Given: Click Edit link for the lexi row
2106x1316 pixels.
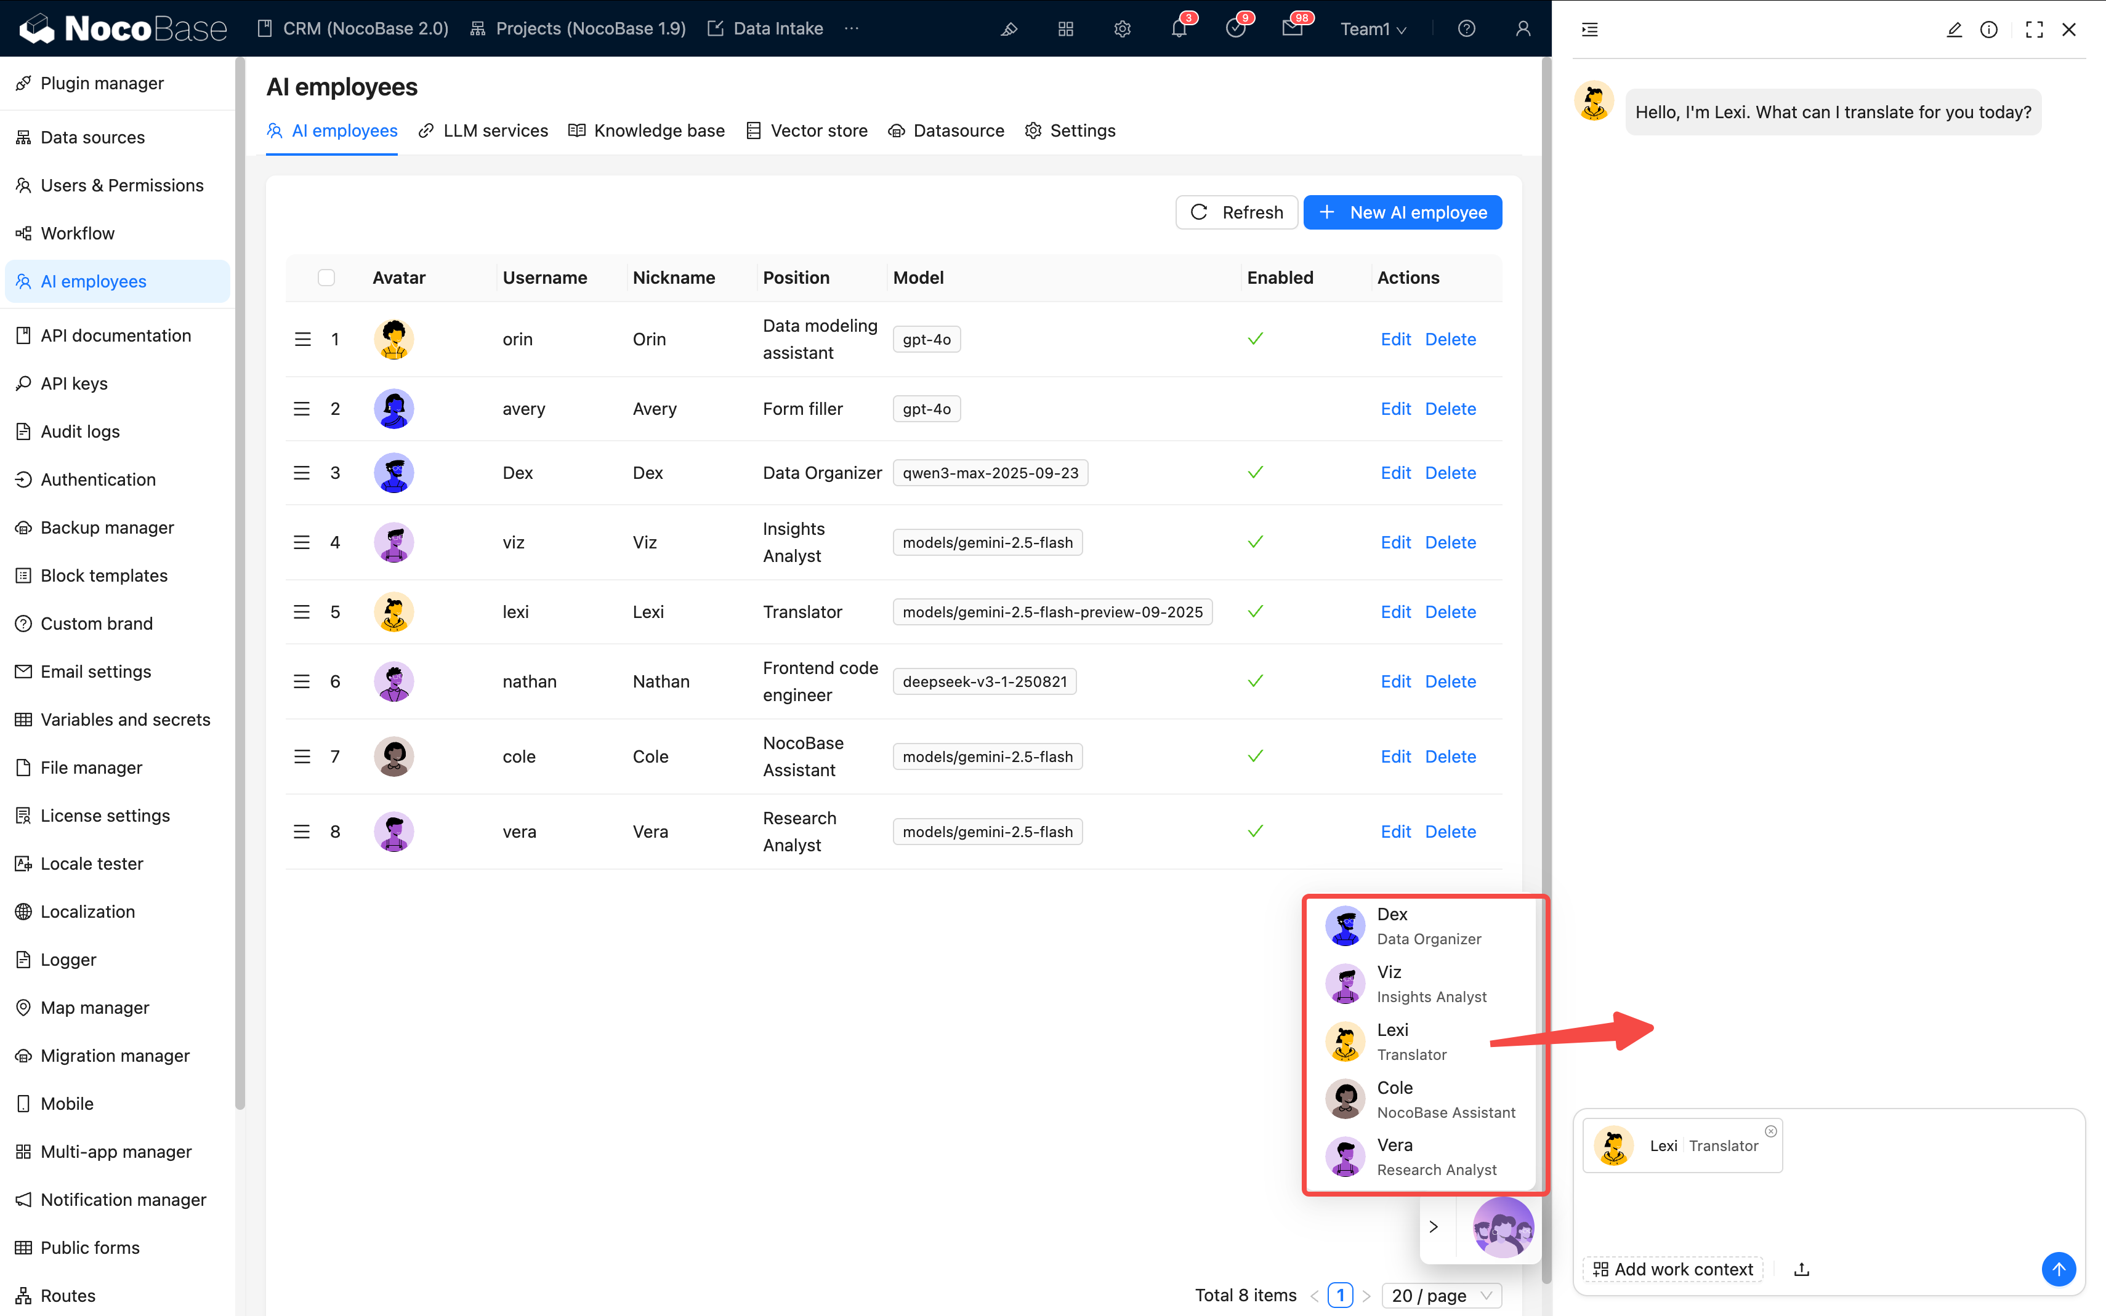Looking at the screenshot, I should tap(1395, 612).
